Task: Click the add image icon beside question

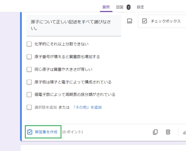Action: tap(130, 21)
